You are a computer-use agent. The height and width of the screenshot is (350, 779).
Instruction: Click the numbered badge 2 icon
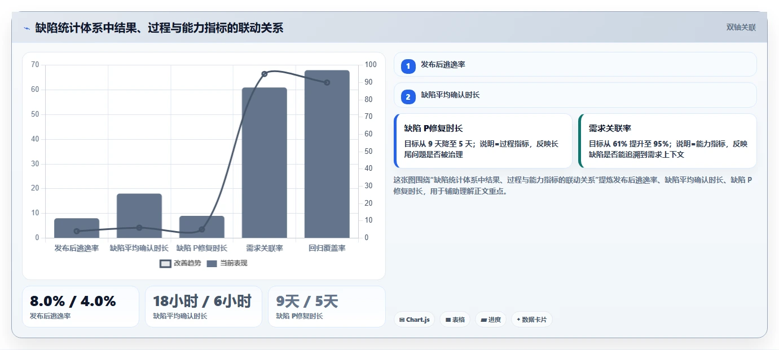pos(408,96)
